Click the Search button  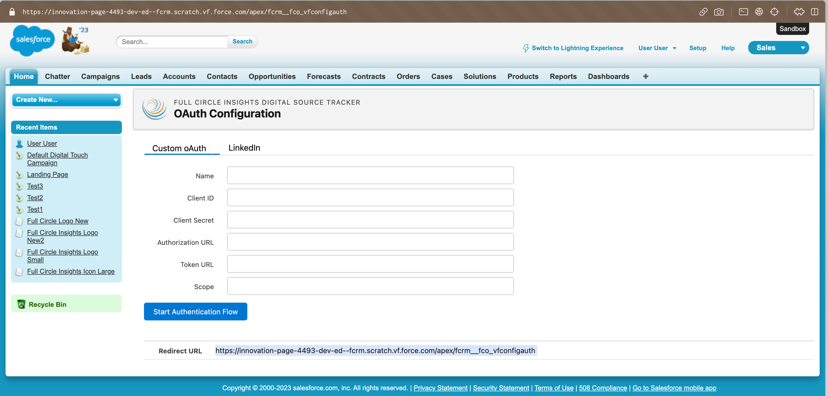click(x=242, y=42)
